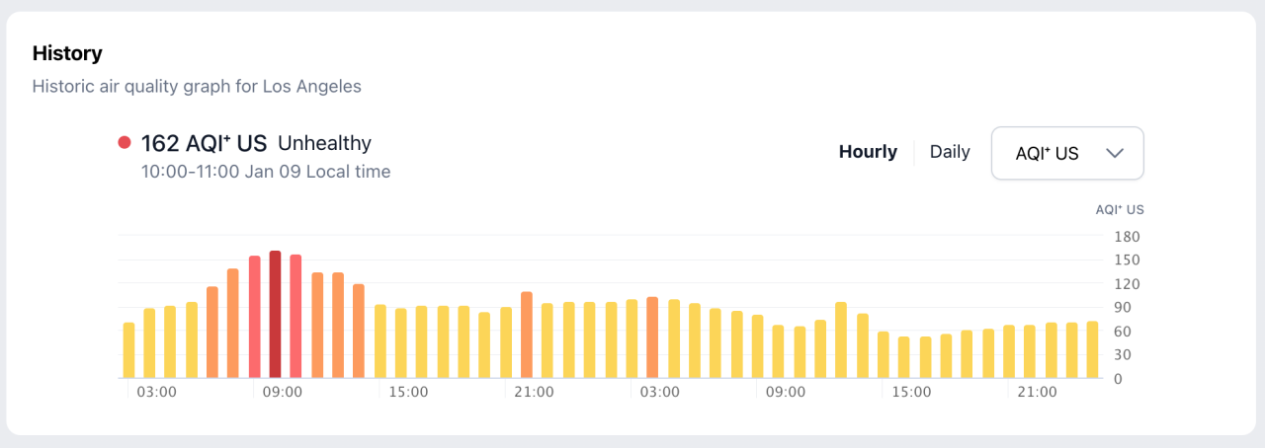Click the lone orange bar near the first 21:00 label
Image resolution: width=1265 pixels, height=448 pixels.
point(526,335)
